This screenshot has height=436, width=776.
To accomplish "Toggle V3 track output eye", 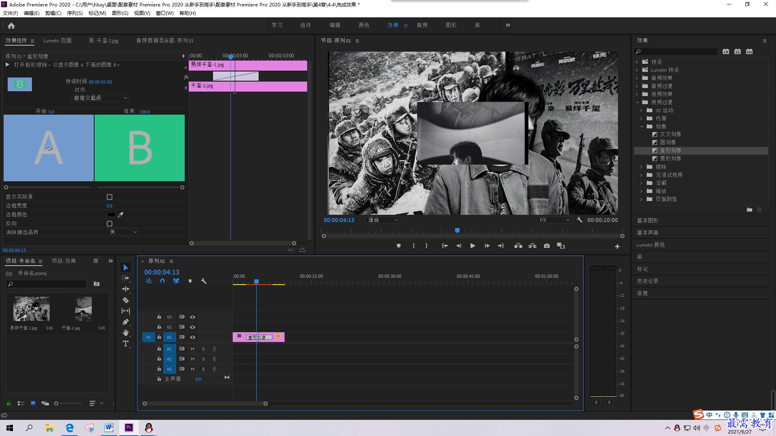I will pos(193,317).
